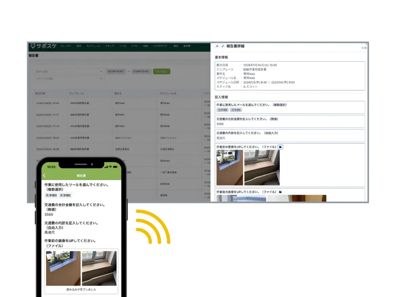Tap the back chevron on the phone's 報告書 screen
The height and width of the screenshot is (297, 396).
click(44, 175)
